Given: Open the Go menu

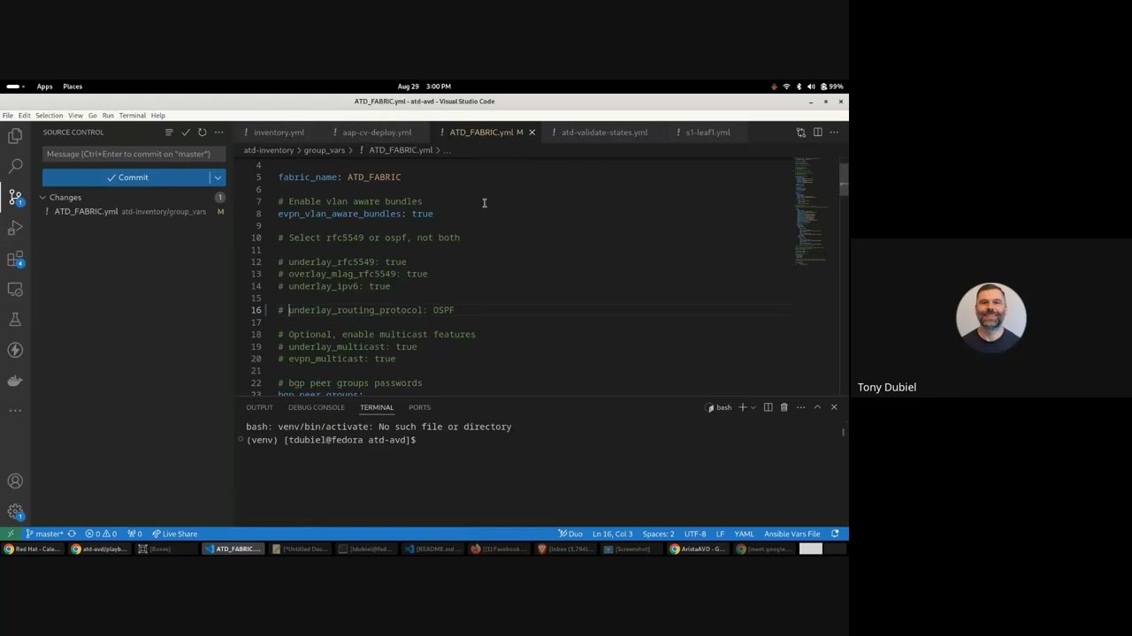Looking at the screenshot, I should click(x=92, y=116).
